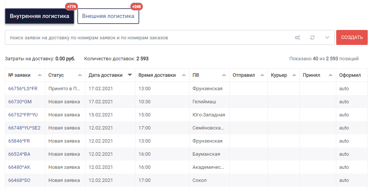Sort by Курьер column arrow
The image size is (373, 189).
point(294,75)
